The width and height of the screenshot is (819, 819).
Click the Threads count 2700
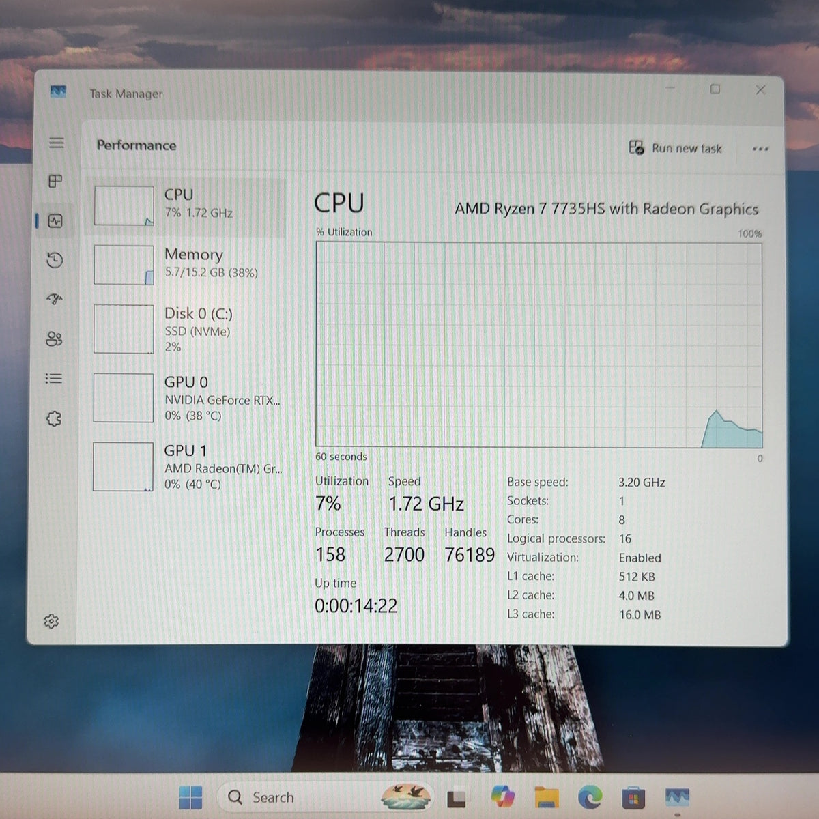coord(404,555)
